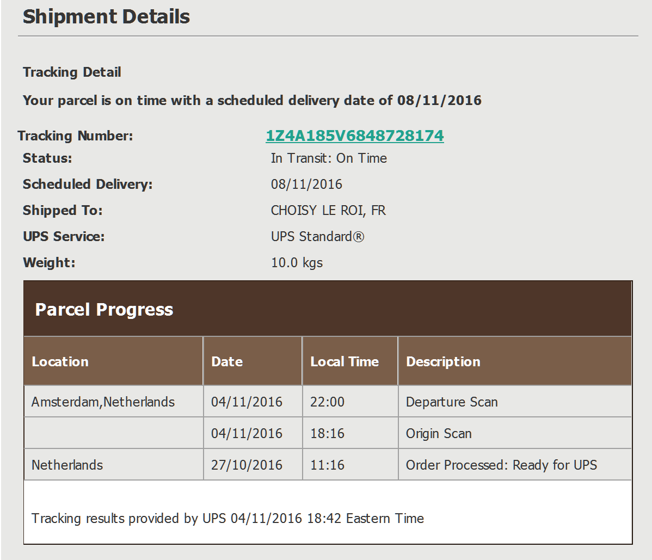Click the Scheduled Delivery label
The width and height of the screenshot is (652, 560).
tap(88, 184)
